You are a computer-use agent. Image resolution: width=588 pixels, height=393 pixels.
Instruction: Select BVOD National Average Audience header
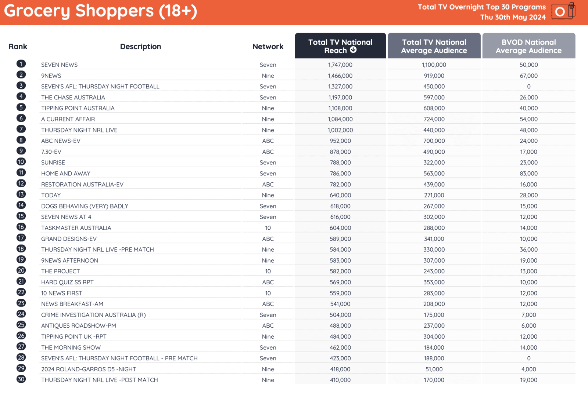coord(529,46)
